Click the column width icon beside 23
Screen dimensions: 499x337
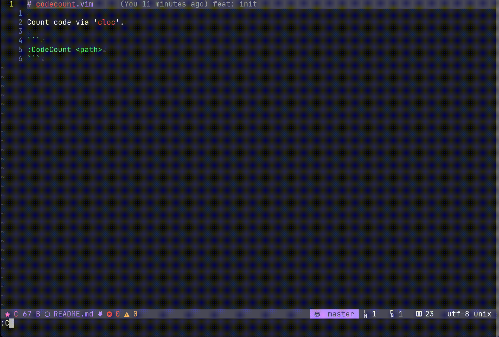(x=419, y=314)
